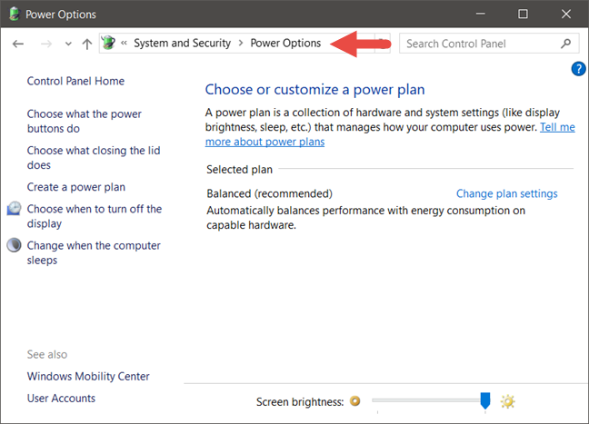Click the back navigation arrow
Image resolution: width=589 pixels, height=424 pixels.
click(18, 44)
